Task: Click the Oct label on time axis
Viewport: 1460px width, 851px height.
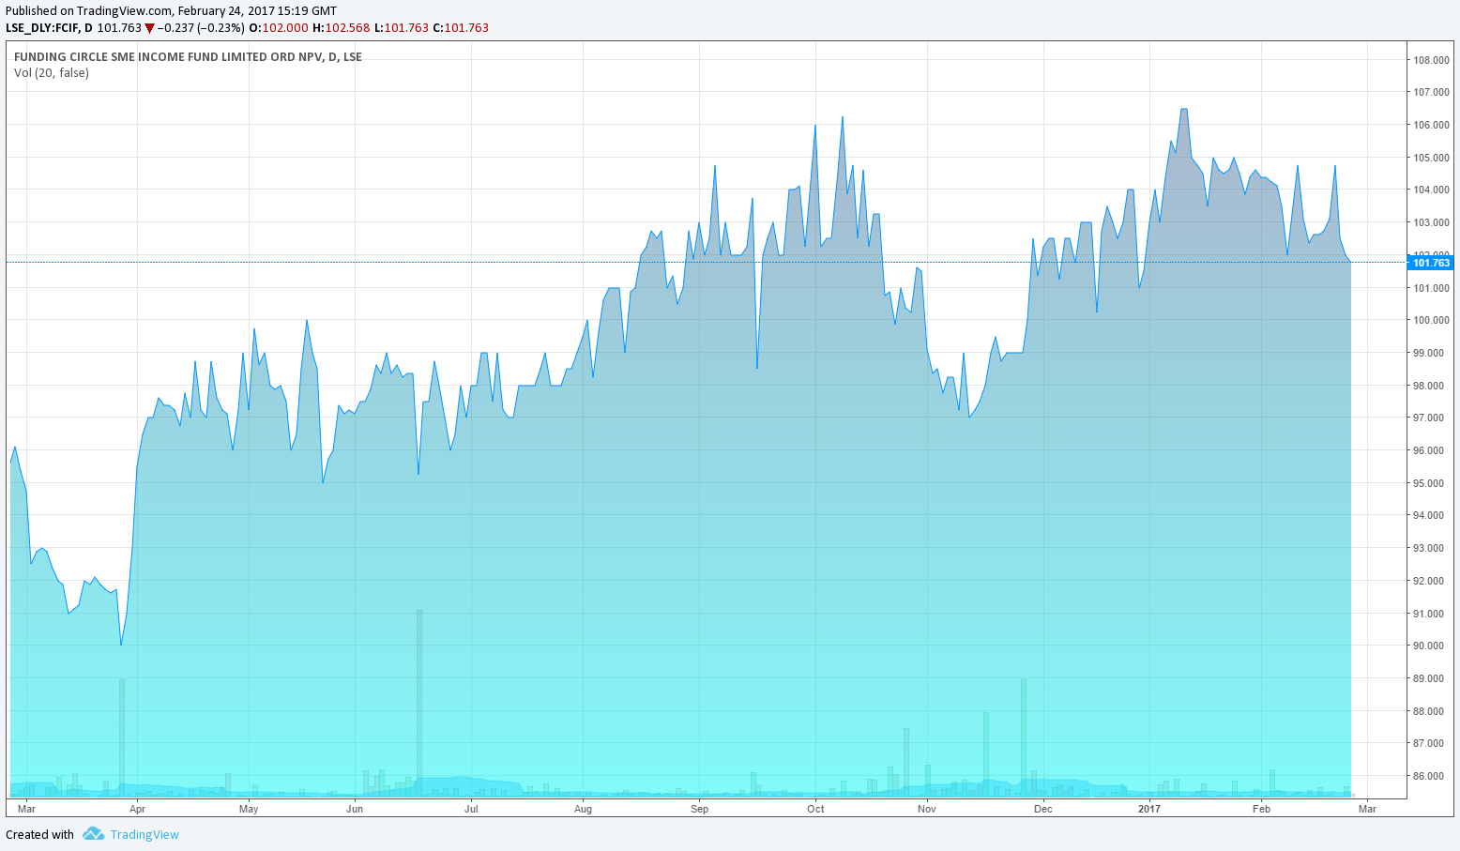Action: 815,809
